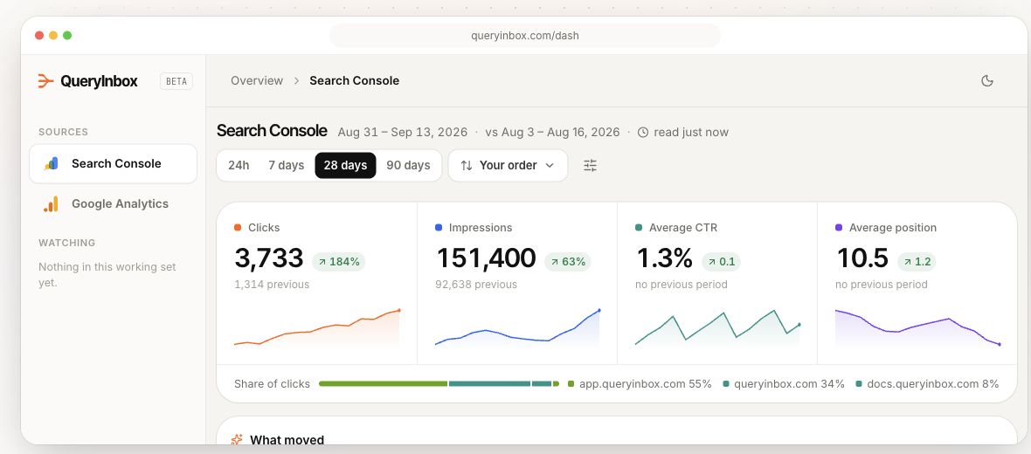Click the queryinbox.com/dash address bar
1031x454 pixels.
click(x=525, y=36)
